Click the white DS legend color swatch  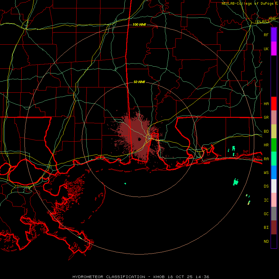pyautogui.click(x=274, y=186)
